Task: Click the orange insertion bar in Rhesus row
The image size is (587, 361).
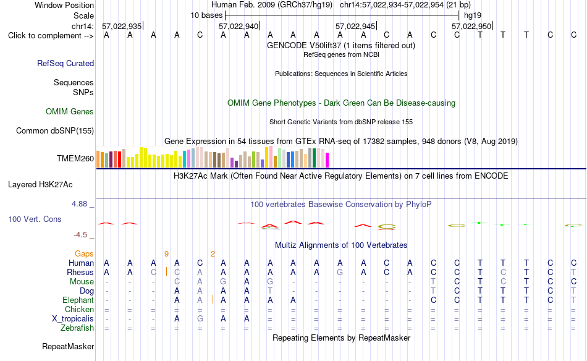Action: pos(166,272)
